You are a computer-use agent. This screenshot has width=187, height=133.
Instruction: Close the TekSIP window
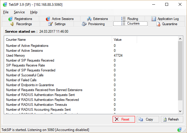180,5
